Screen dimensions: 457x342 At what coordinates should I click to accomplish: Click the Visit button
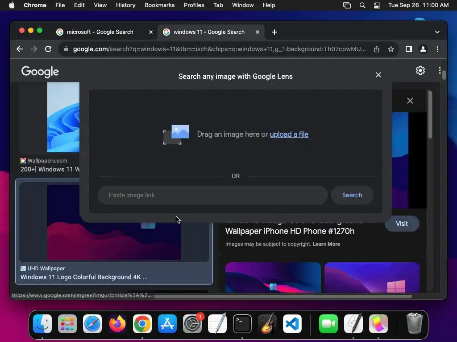402,224
